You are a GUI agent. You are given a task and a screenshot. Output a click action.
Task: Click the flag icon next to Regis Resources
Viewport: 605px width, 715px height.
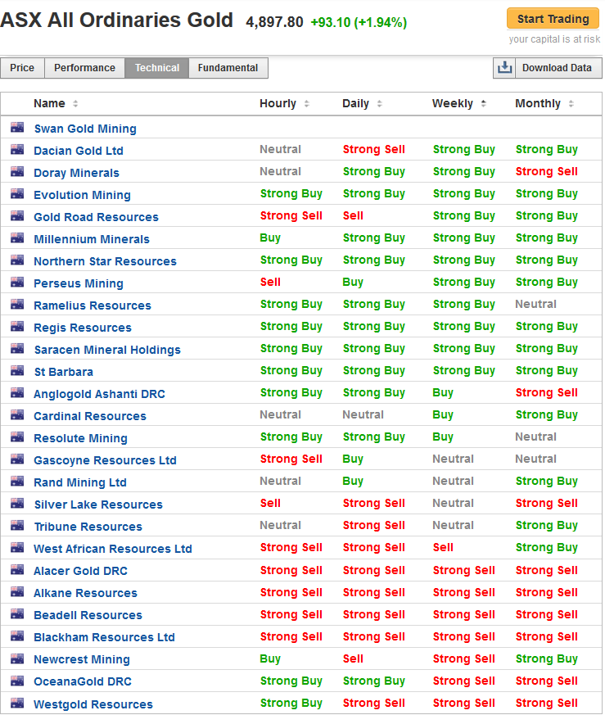[17, 326]
